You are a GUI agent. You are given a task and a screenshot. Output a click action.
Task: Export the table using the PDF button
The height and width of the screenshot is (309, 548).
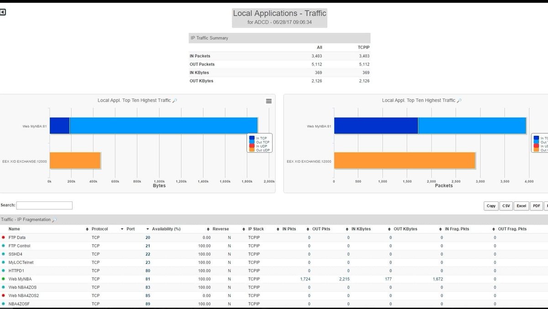(x=536, y=206)
